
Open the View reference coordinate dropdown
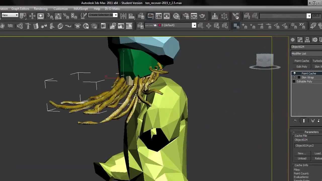coord(10,15)
